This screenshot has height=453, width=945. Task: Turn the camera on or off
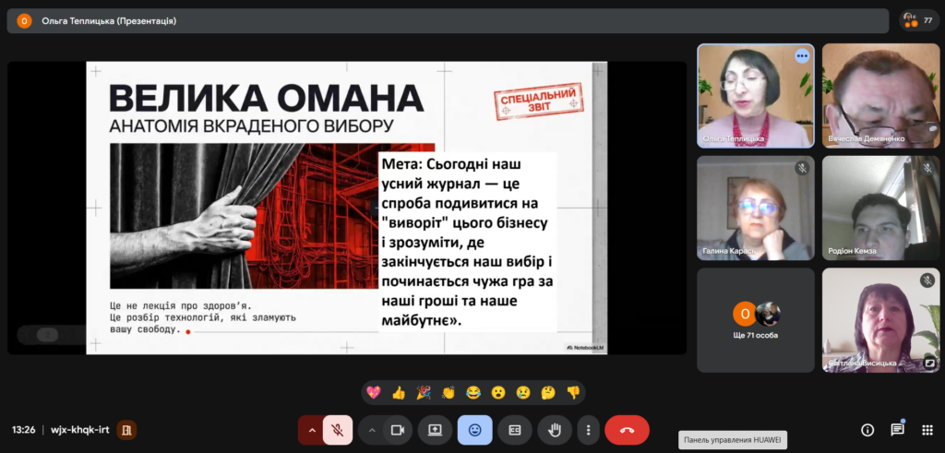point(398,430)
